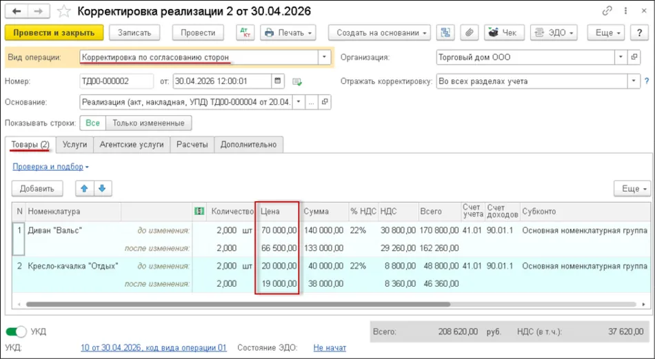Move table row down with blue arrow
The image size is (655, 359).
(102, 189)
